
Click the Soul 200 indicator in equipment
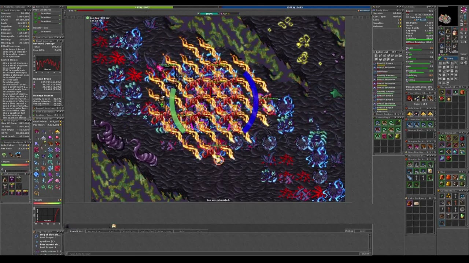[442, 51]
